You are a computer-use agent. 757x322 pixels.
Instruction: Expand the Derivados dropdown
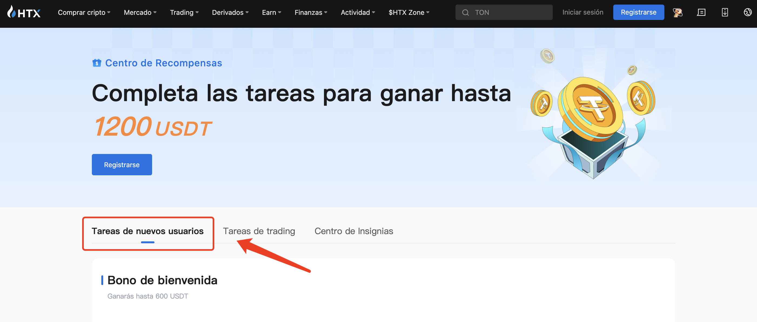(x=230, y=12)
